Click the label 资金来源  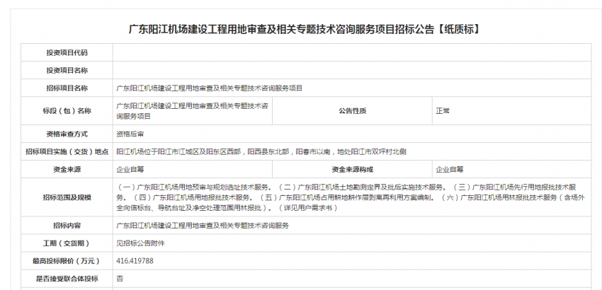[67, 170]
